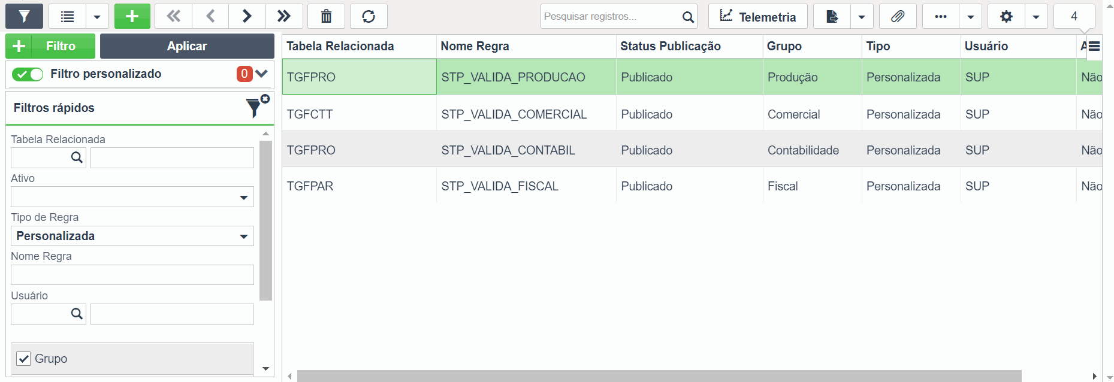Screen dimensions: 1114x382
Task: Delete record using trash icon
Action: point(326,16)
